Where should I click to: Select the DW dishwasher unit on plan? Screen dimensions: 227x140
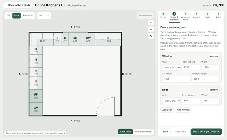88,39
